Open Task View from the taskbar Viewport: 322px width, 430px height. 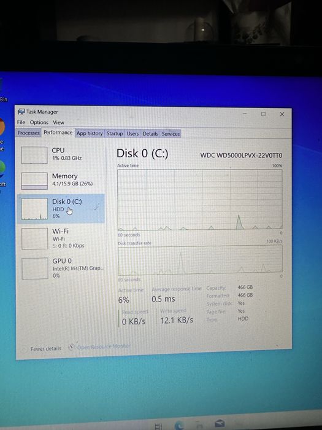pos(158,426)
